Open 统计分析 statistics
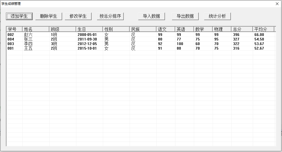This screenshot has width=282, height=152. click(x=217, y=16)
